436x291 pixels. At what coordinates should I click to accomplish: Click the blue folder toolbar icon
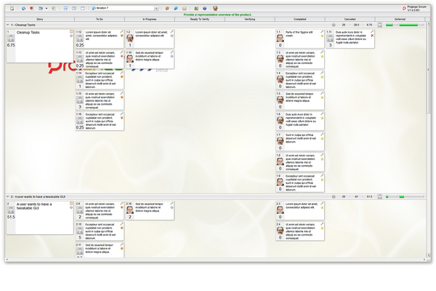click(x=41, y=8)
